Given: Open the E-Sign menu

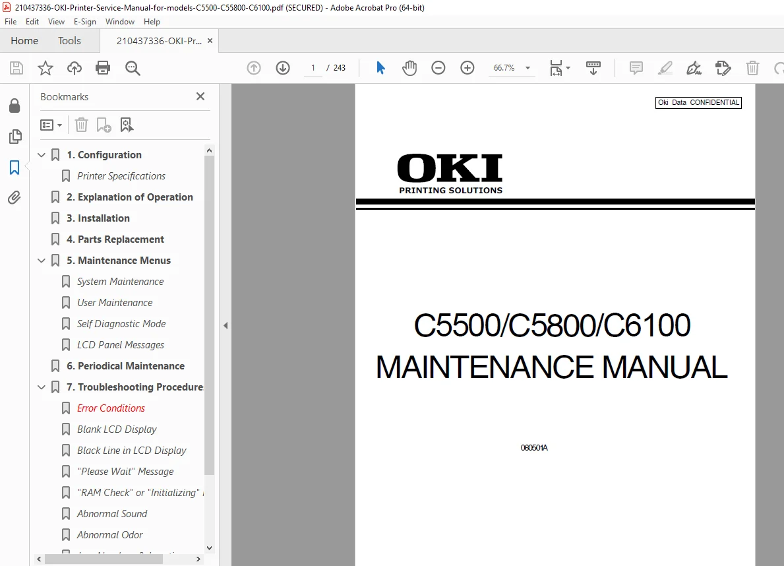Looking at the screenshot, I should [x=84, y=22].
